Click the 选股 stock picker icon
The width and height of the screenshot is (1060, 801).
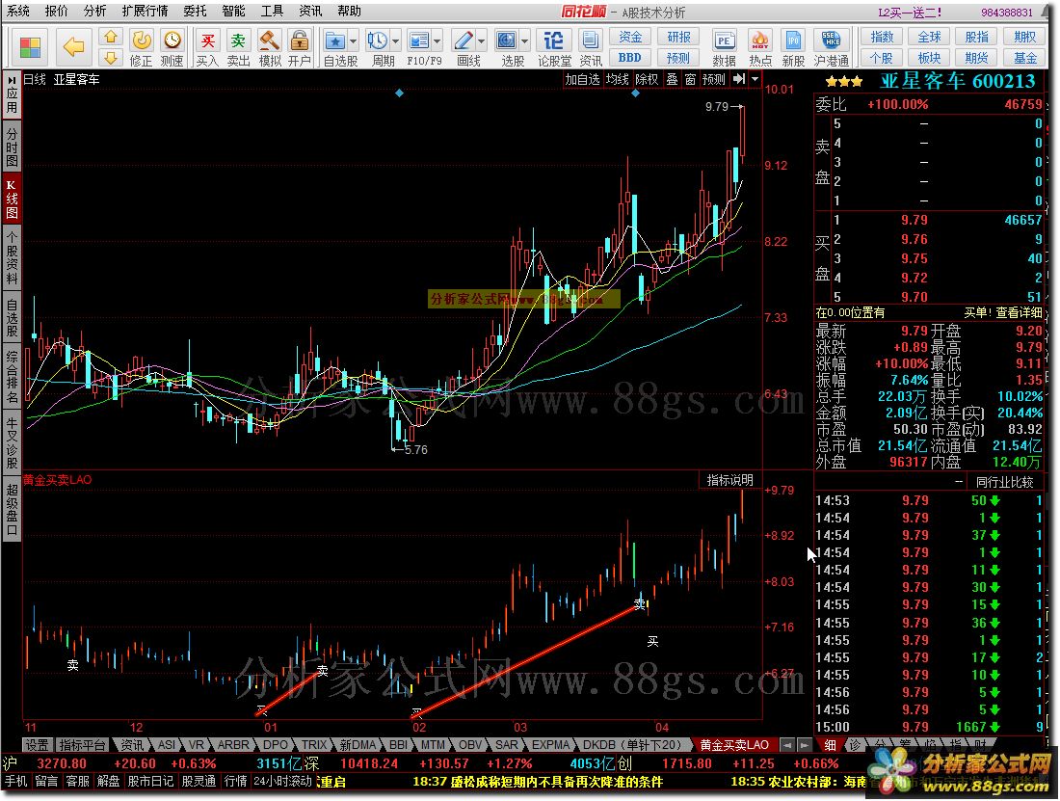[x=507, y=40]
